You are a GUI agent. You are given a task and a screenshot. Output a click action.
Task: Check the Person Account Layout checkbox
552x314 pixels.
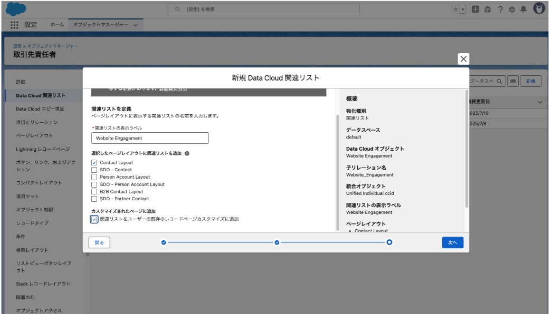coord(94,178)
